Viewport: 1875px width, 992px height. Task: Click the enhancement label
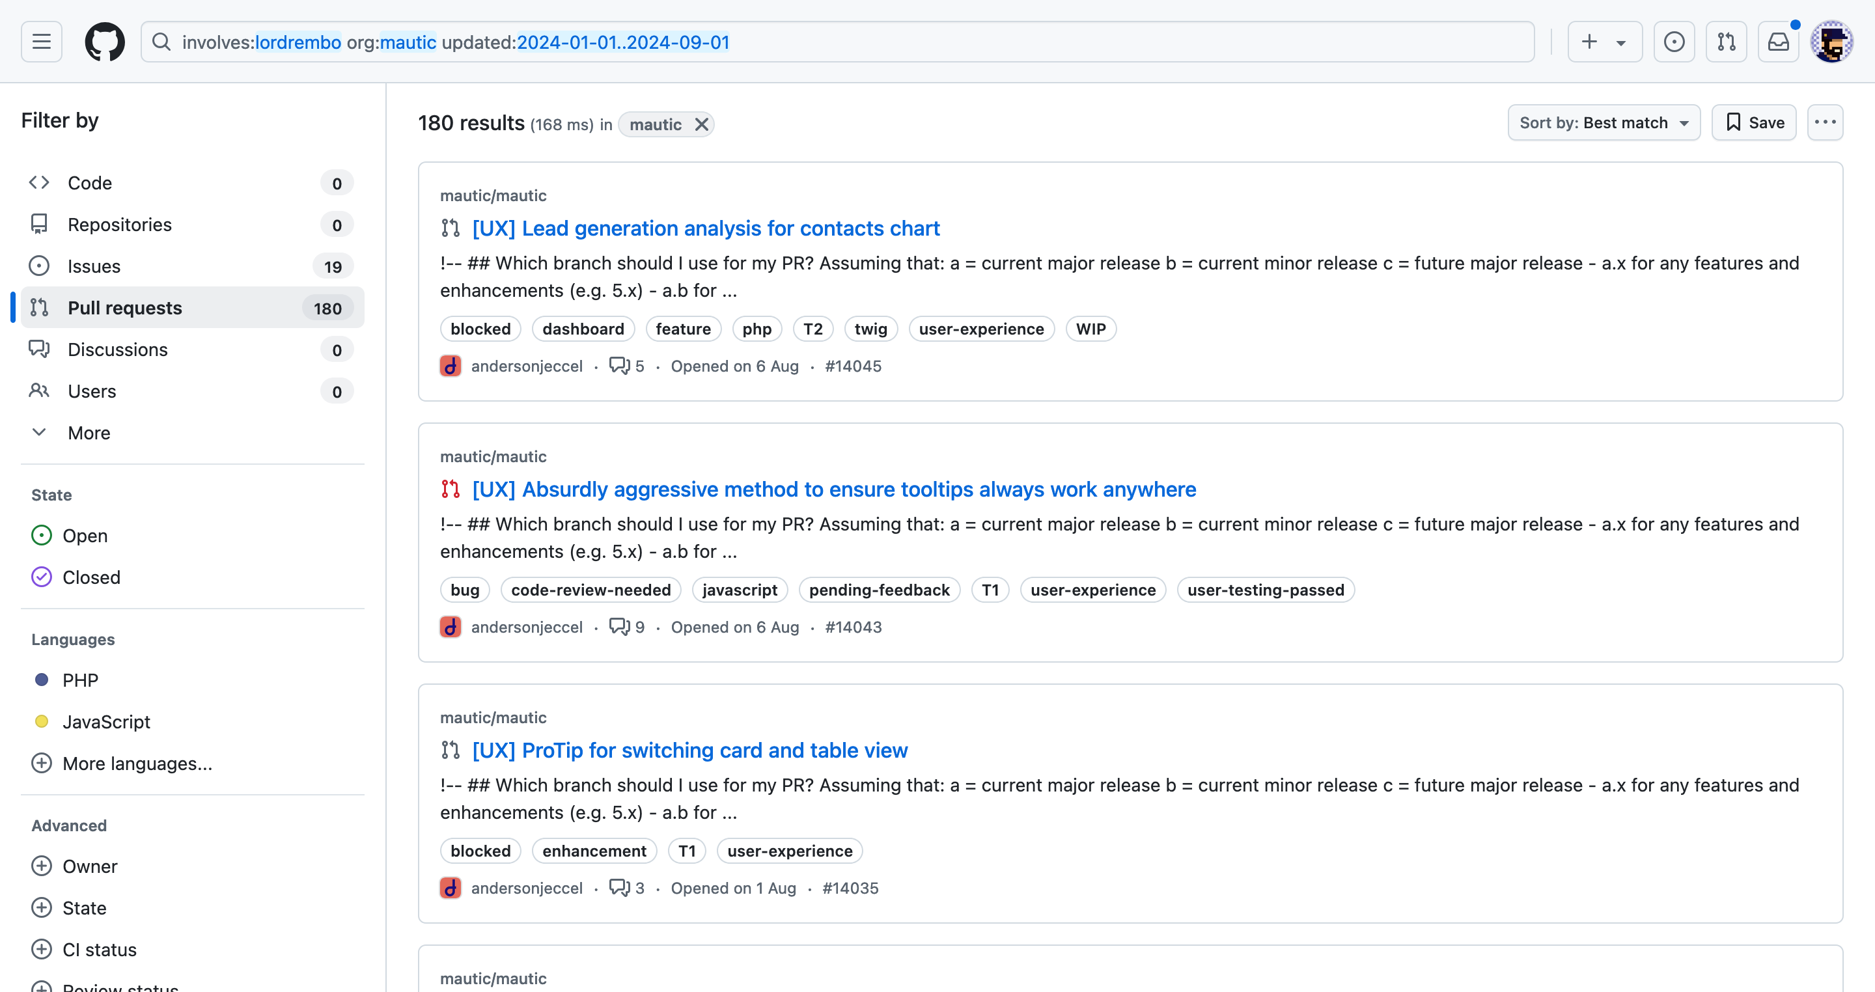594,850
